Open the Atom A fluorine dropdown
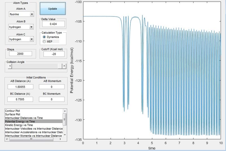The height and width of the screenshot is (151, 226). point(21,14)
